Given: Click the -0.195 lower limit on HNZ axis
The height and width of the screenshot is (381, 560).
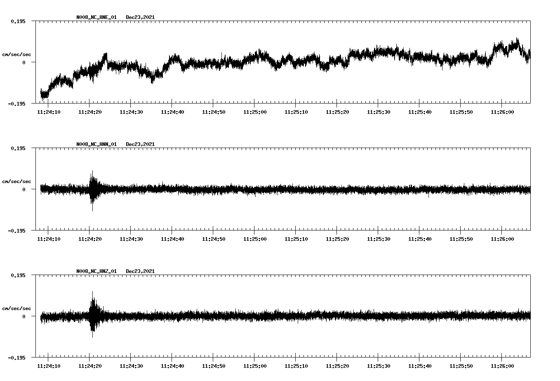Looking at the screenshot, I should [x=16, y=357].
